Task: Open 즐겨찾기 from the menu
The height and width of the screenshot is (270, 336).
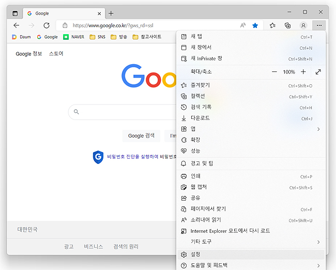Action: (250, 85)
